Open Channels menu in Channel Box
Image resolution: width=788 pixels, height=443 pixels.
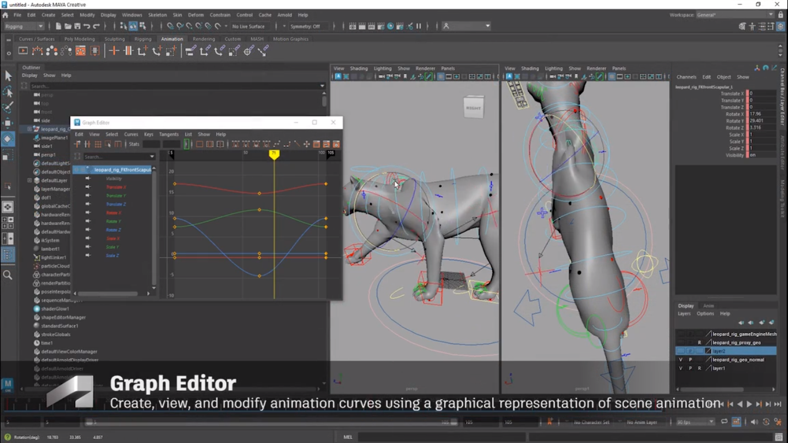tap(686, 77)
